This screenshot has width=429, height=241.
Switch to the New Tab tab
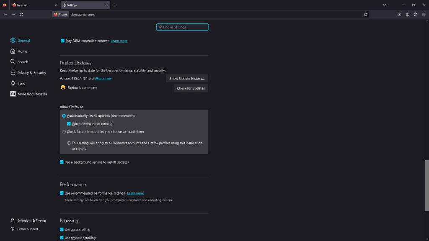pos(23,5)
